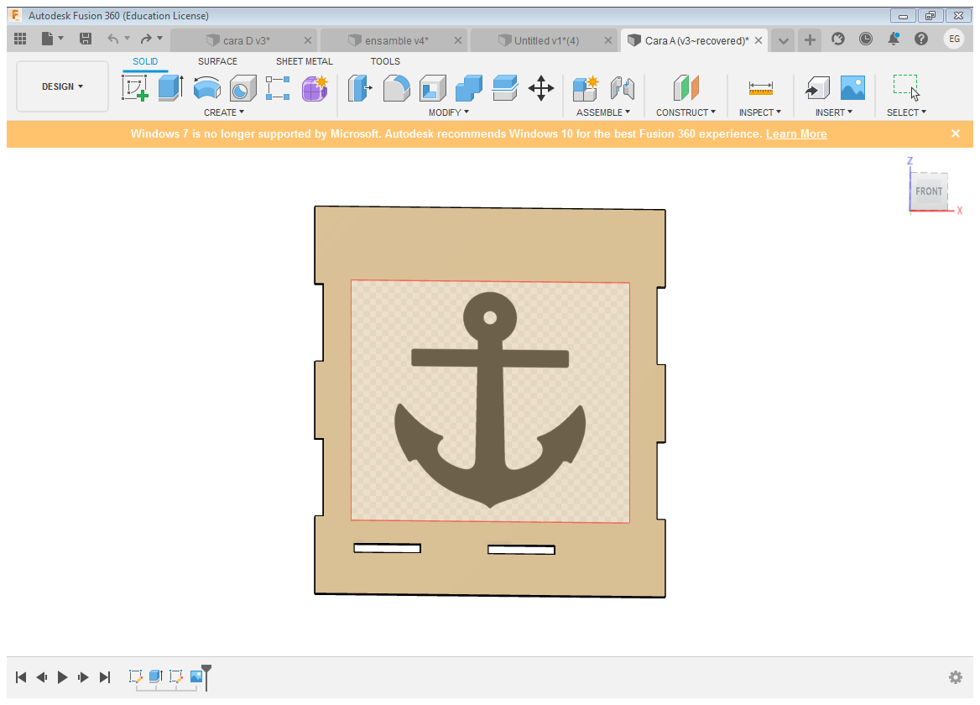The image size is (980, 705).
Task: Select the Press Pull tool icon
Action: [360, 88]
